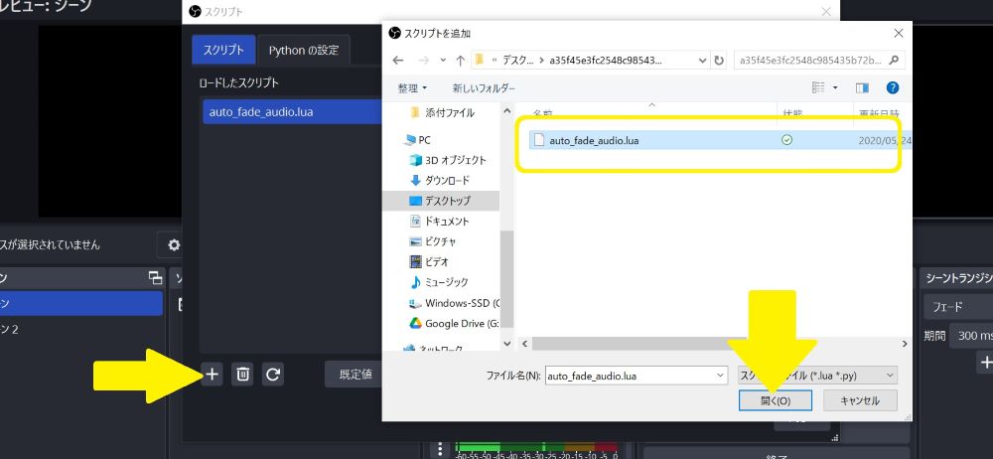Add a script with the plus button
993x459 pixels.
pyautogui.click(x=213, y=375)
